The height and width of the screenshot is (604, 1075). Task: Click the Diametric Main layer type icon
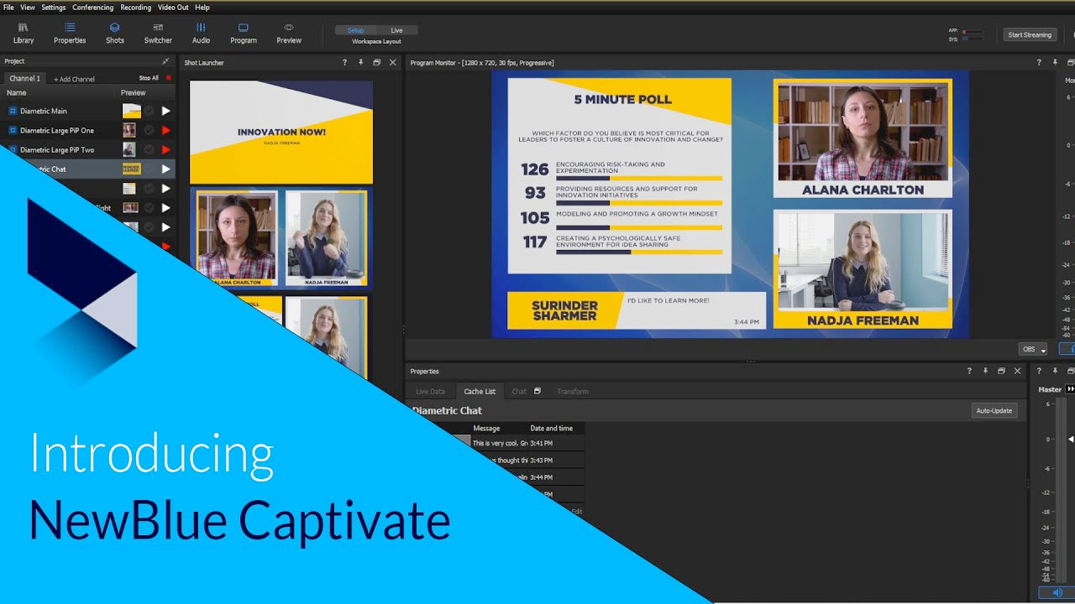click(13, 111)
